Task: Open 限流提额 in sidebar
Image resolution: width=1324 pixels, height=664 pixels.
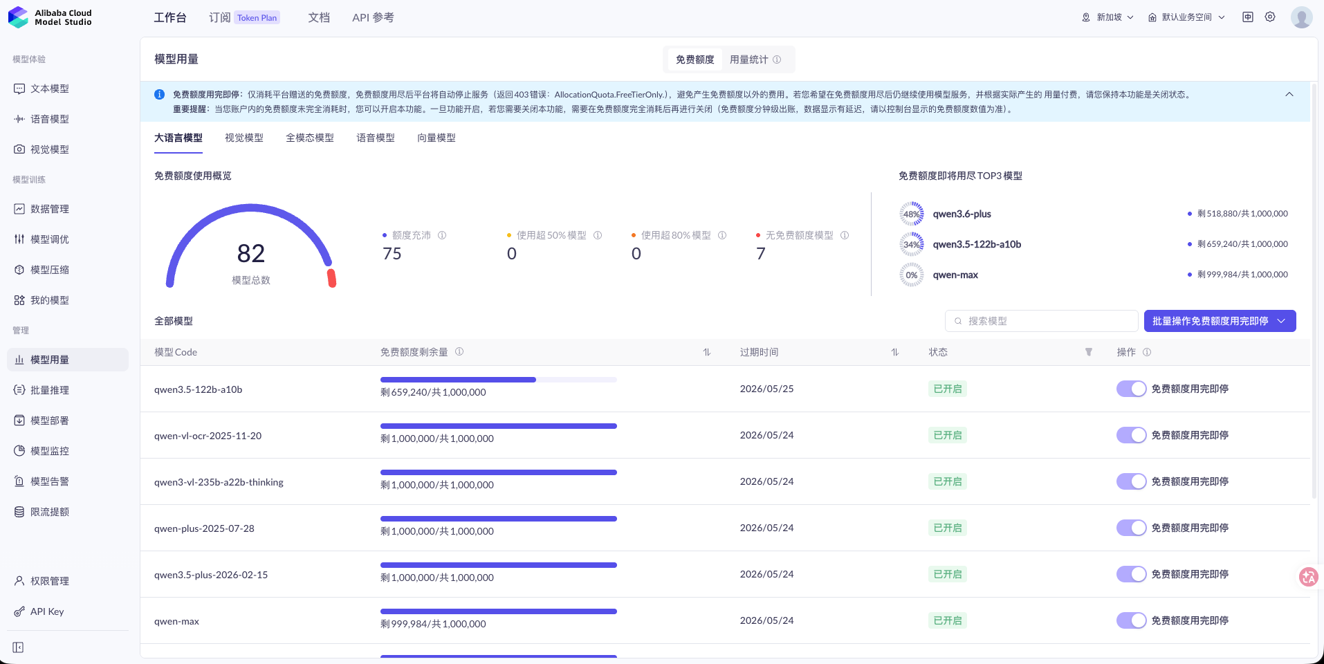Action: point(67,512)
